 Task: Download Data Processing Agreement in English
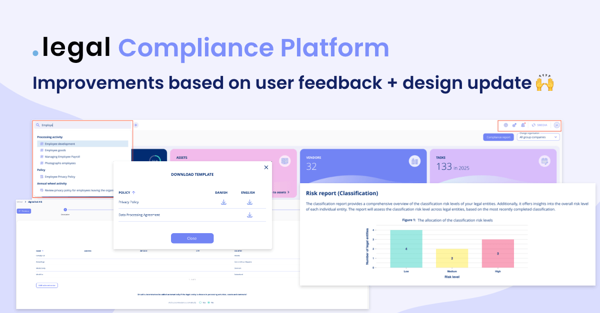coord(249,215)
